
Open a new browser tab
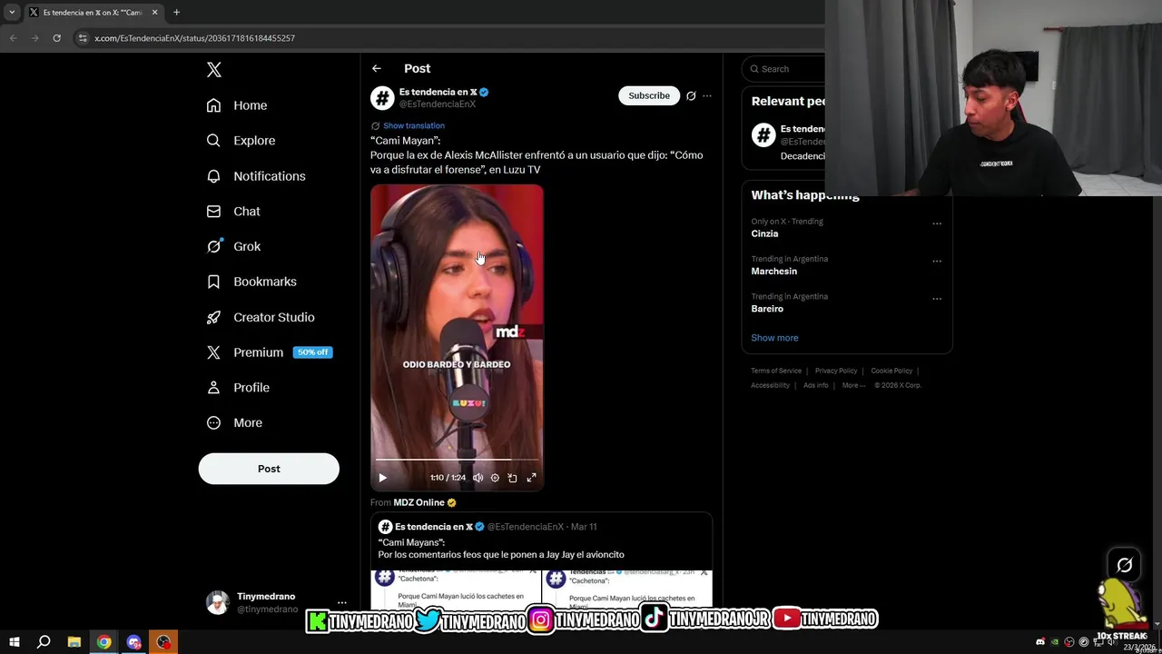coord(176,12)
